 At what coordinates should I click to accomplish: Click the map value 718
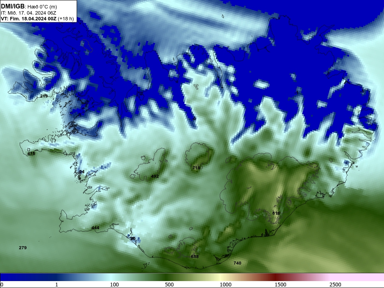click(x=196, y=168)
